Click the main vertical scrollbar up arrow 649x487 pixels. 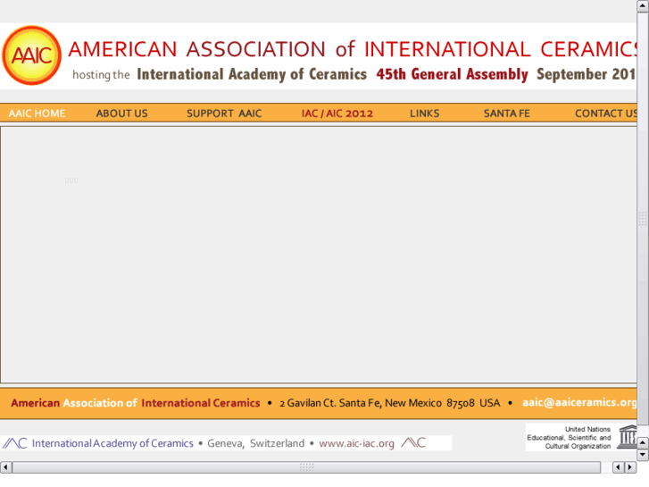pos(643,5)
